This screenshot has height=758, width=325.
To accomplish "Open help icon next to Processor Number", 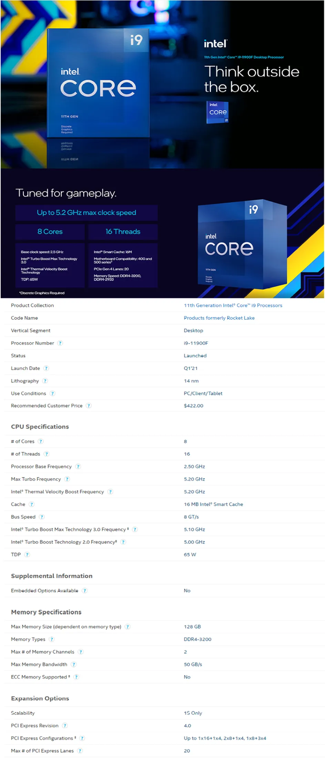I will click(60, 343).
